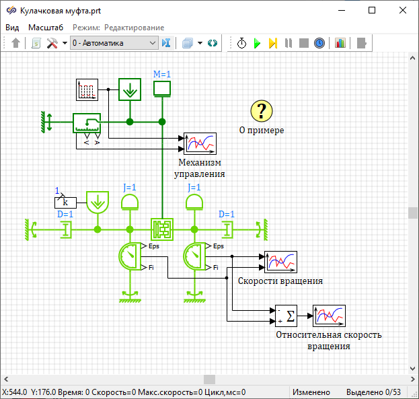Open the Вид menu

coord(12,28)
